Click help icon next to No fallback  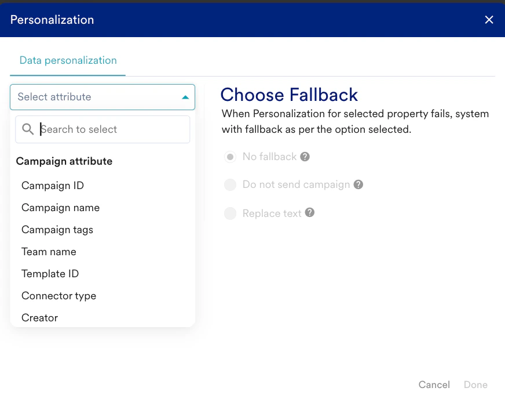[x=305, y=157]
